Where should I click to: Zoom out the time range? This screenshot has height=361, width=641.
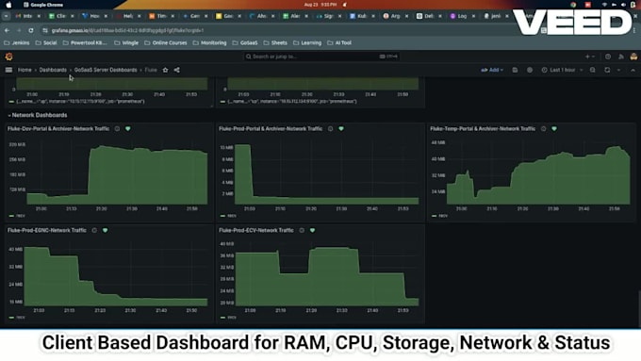(592, 70)
